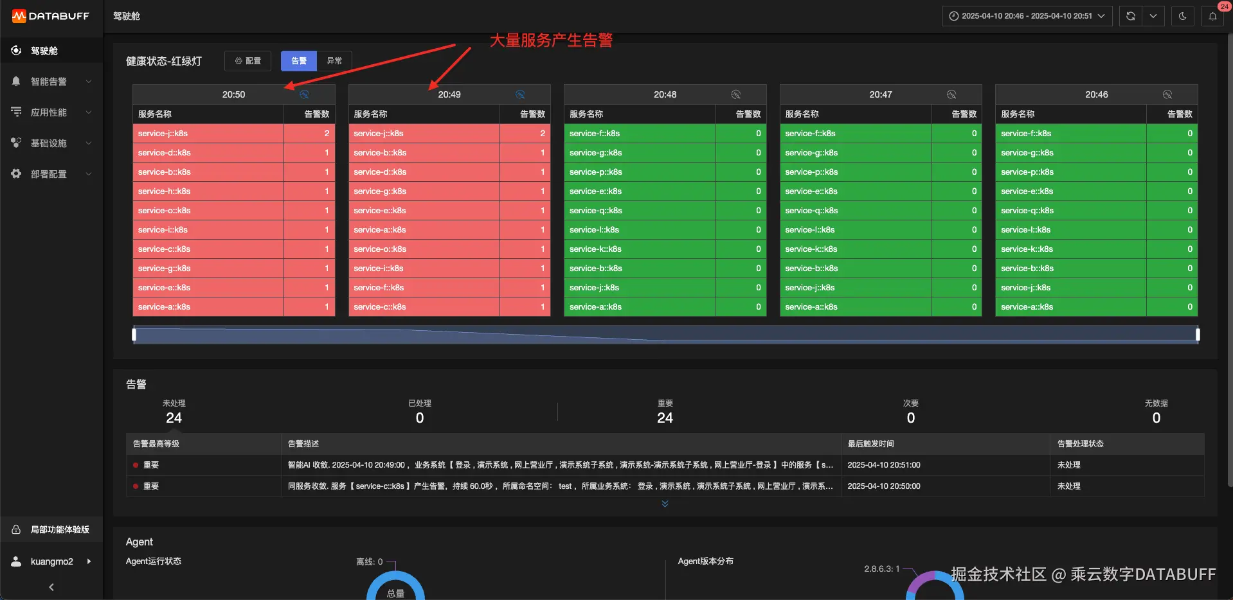This screenshot has width=1233, height=600.
Task: Open the 驾驶舱 cockpit sidebar icon
Action: coord(16,51)
